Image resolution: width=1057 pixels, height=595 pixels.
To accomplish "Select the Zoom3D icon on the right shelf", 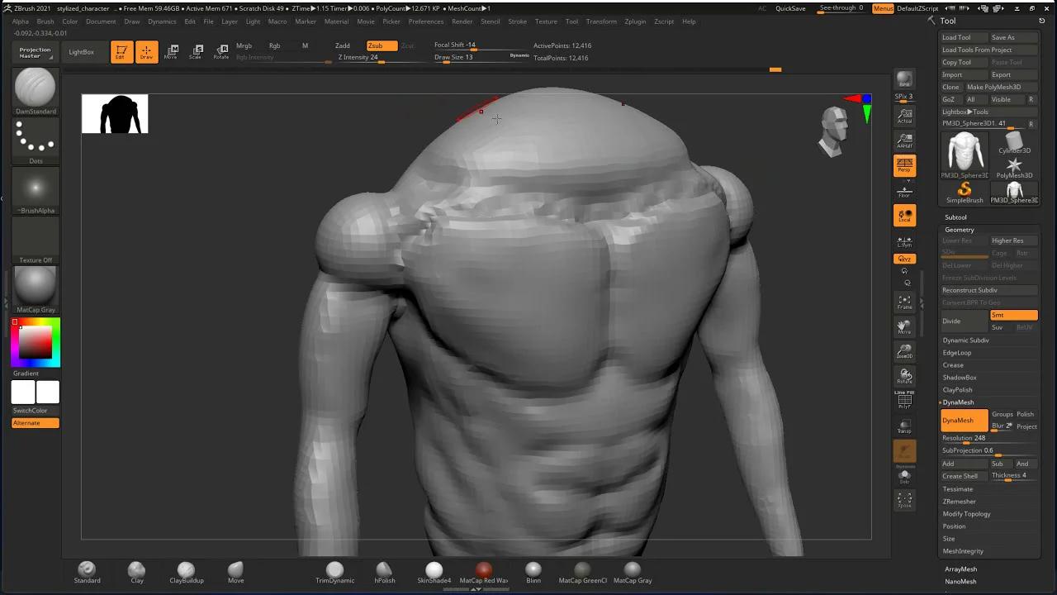I will click(x=905, y=351).
